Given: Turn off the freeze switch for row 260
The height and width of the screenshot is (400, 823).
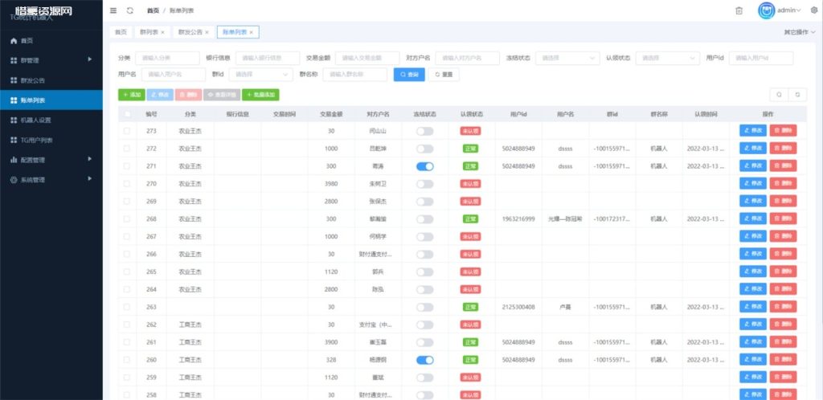Looking at the screenshot, I should pyautogui.click(x=425, y=360).
